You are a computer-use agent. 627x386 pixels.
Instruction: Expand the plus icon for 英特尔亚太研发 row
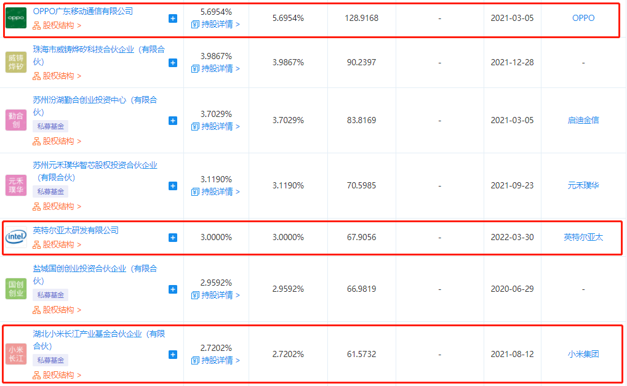(173, 238)
